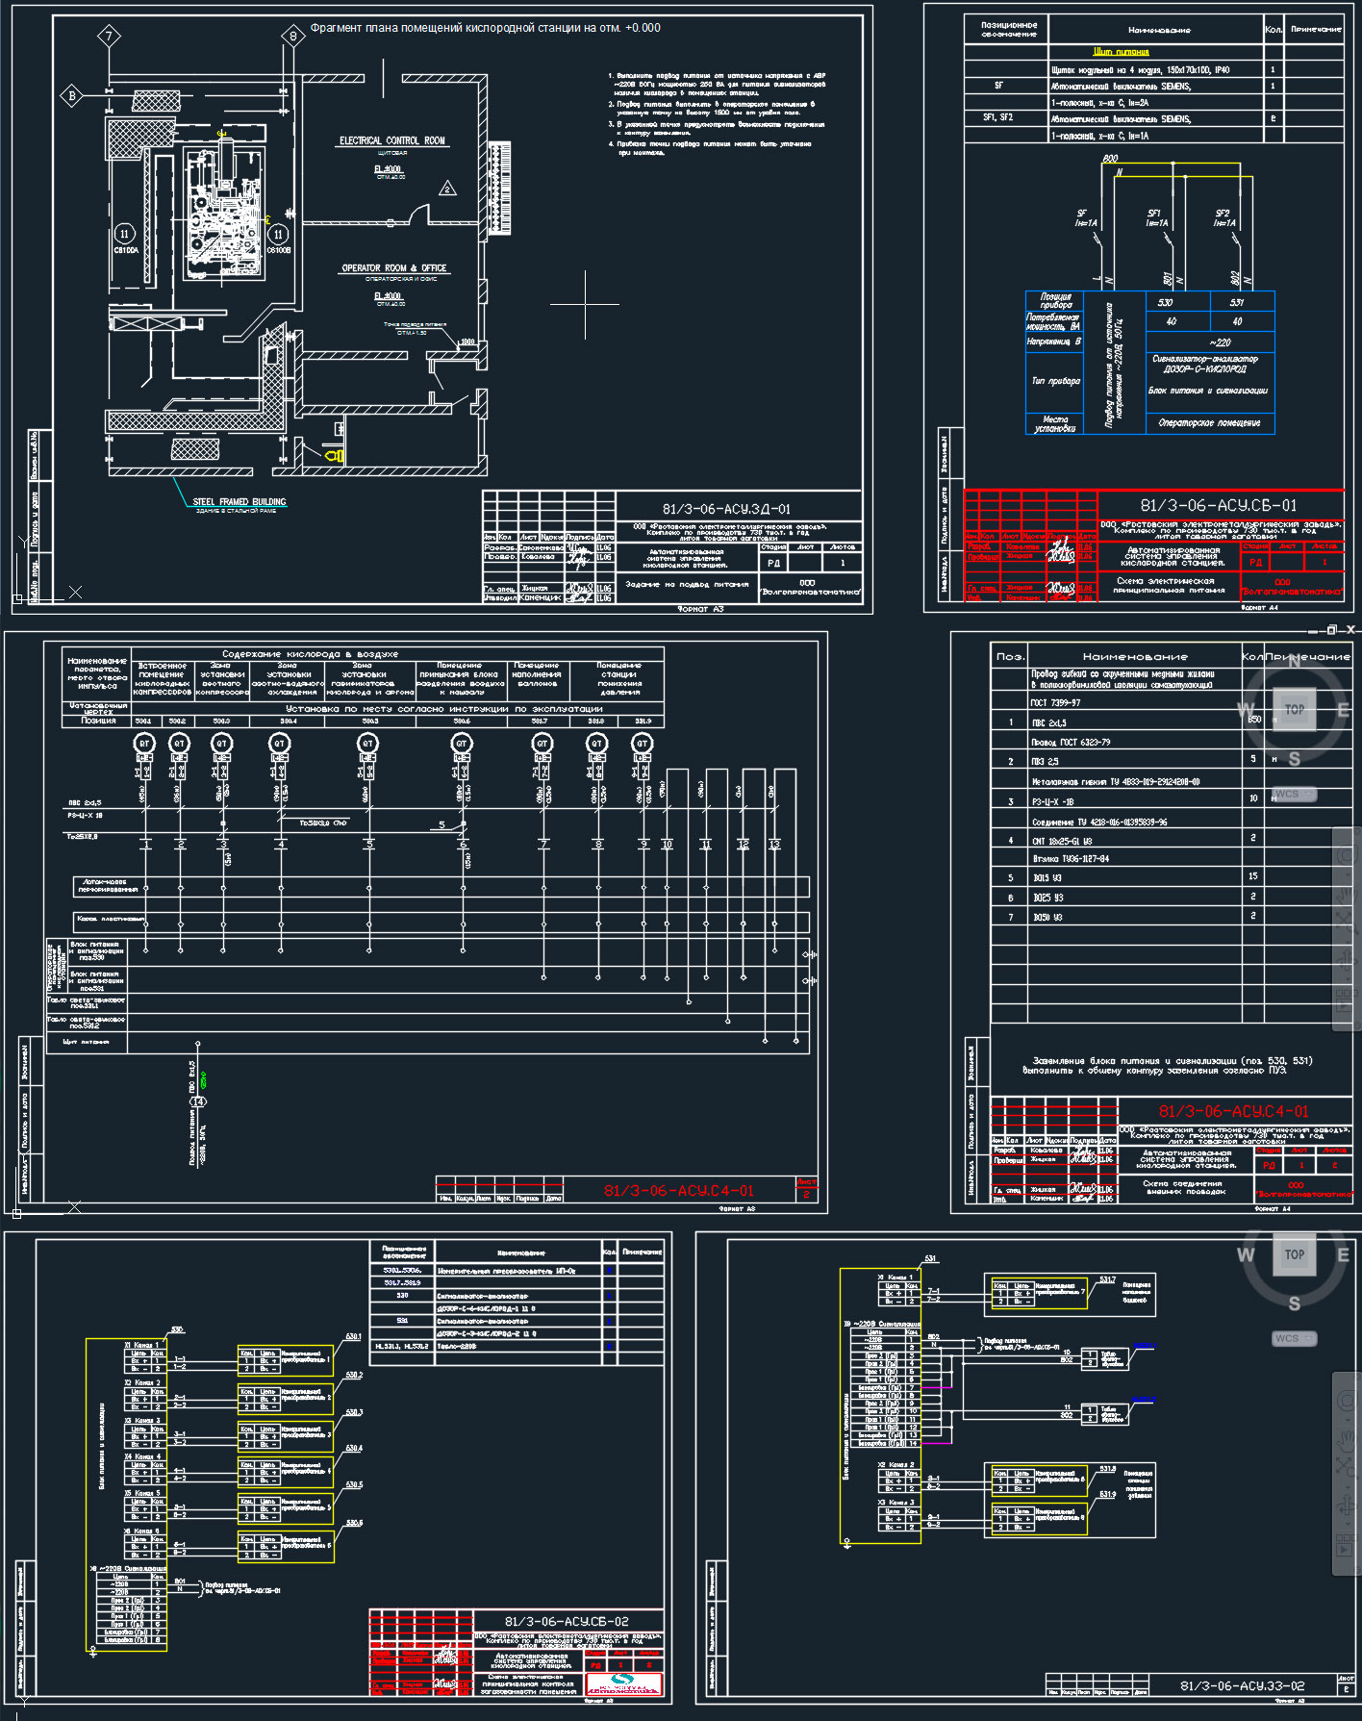This screenshot has width=1362, height=1721.
Task: Click sheet number '81/3-06-АСУ.ЗД-01' in title block
Action: [x=726, y=509]
